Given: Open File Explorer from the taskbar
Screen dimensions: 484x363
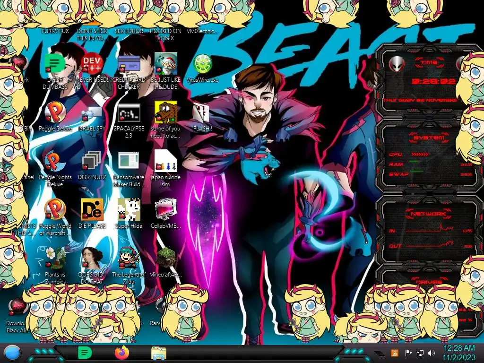Looking at the screenshot, I should pos(159,353).
